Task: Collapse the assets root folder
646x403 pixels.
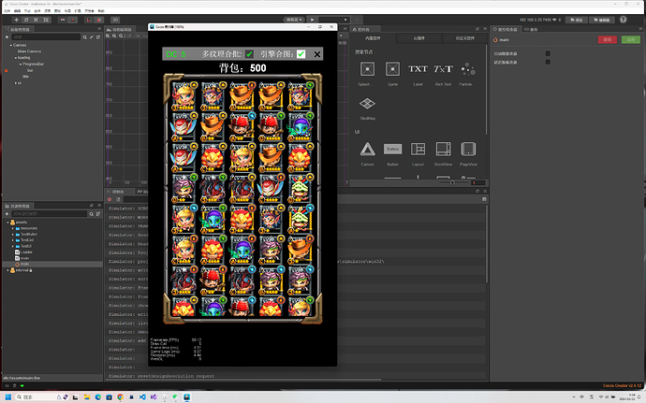Action: click(x=7, y=223)
